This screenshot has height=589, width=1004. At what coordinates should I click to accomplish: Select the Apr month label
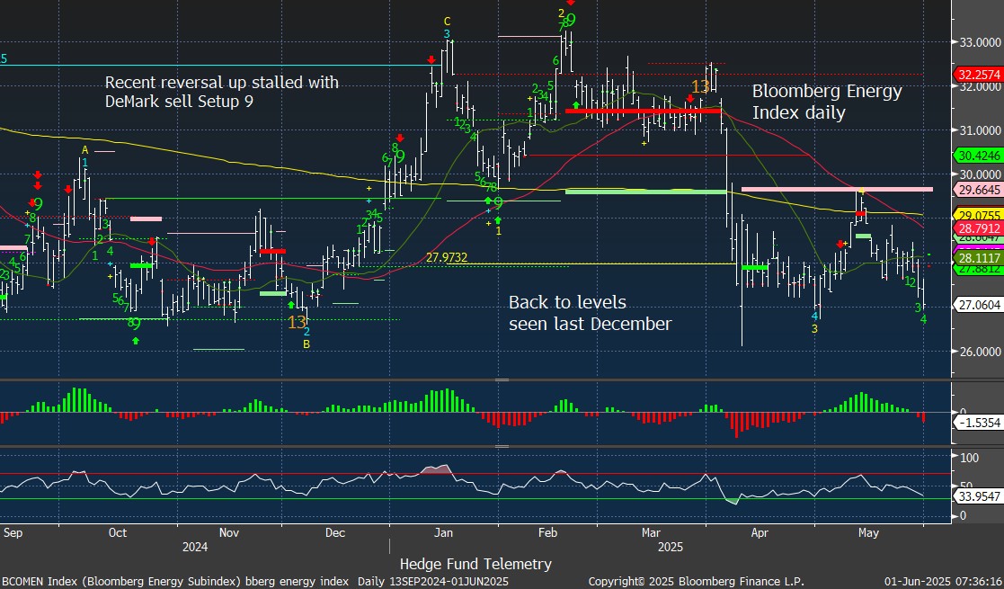(x=760, y=532)
